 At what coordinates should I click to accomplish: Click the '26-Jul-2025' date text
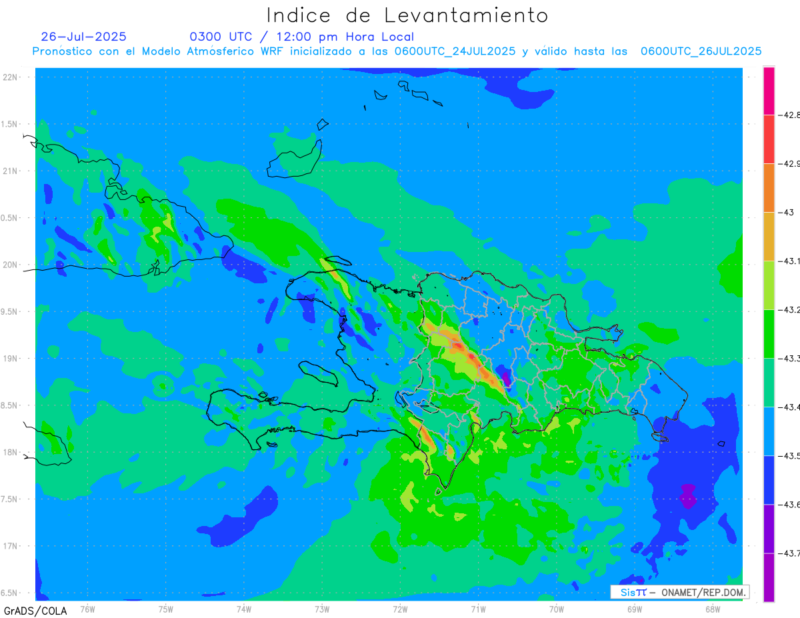(83, 37)
